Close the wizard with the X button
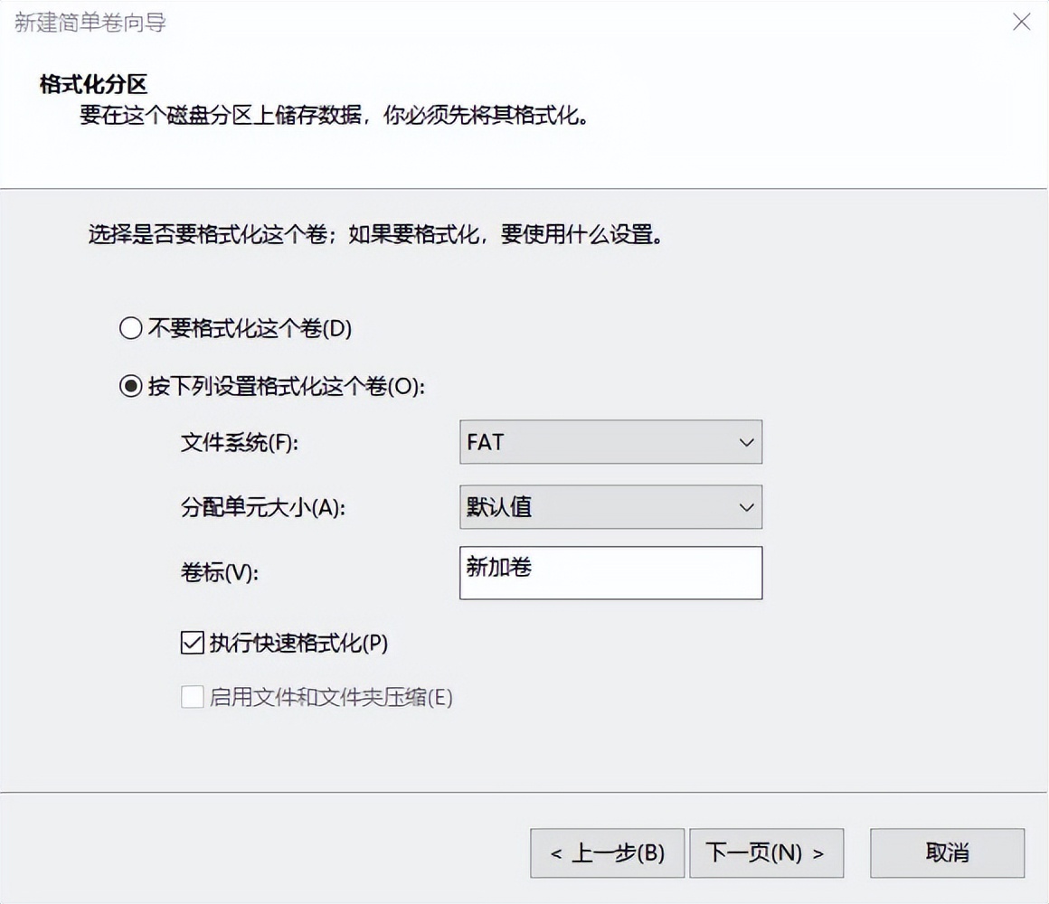 [x=1021, y=21]
